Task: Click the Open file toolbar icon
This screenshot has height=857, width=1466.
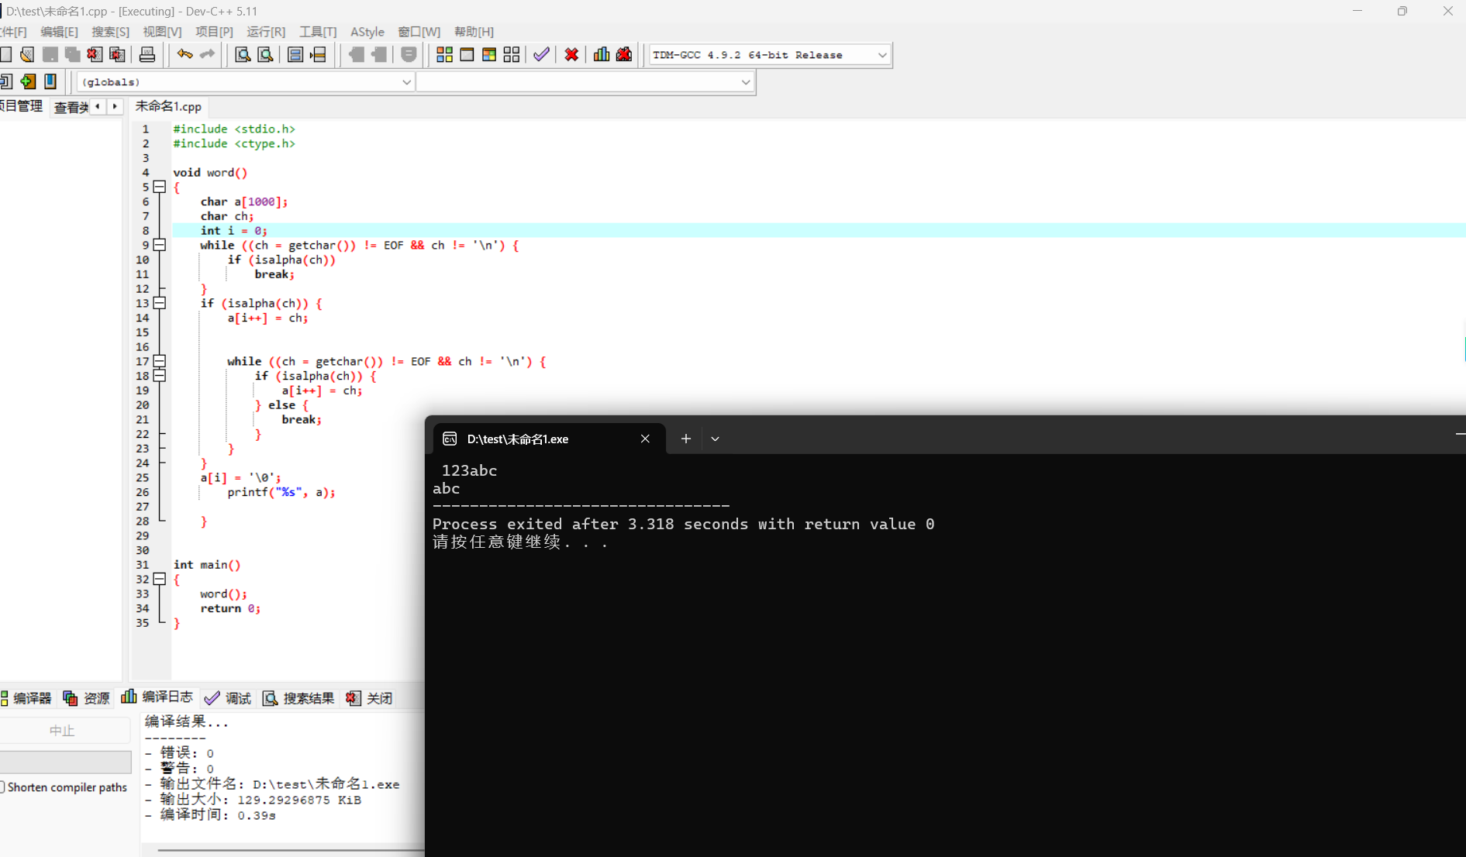Action: click(27, 54)
